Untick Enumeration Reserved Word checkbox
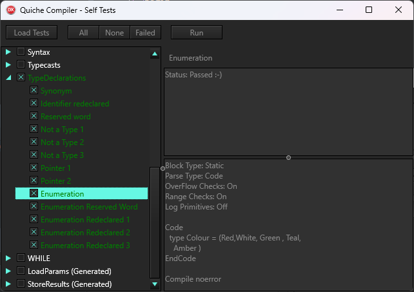The width and height of the screenshot is (414, 292). [34, 206]
